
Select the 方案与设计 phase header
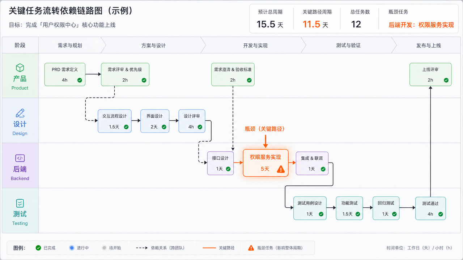[153, 45]
